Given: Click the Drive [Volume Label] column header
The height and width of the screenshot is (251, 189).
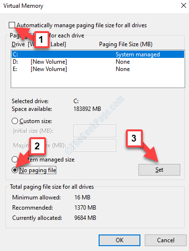Looking at the screenshot, I should tap(39, 44).
